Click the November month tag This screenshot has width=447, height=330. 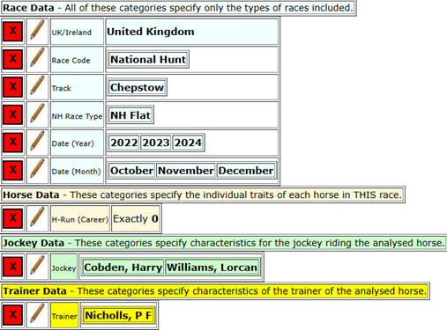point(186,171)
